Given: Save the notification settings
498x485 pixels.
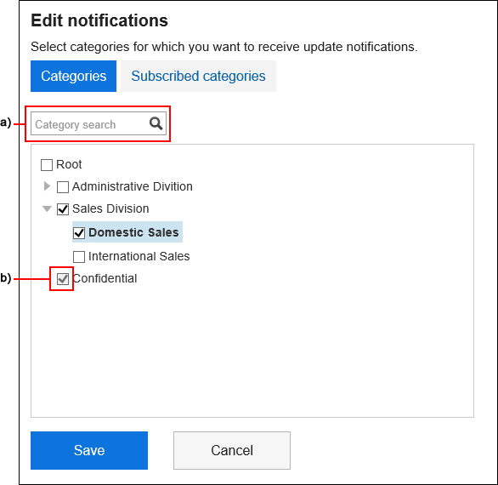Looking at the screenshot, I should (x=89, y=450).
